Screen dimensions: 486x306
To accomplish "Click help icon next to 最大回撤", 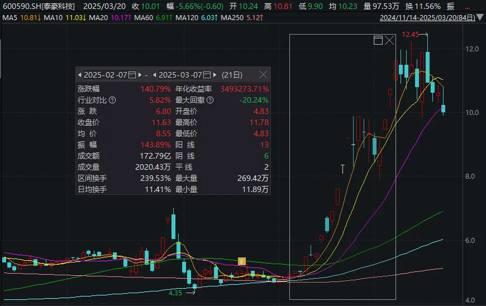I will pos(210,100).
